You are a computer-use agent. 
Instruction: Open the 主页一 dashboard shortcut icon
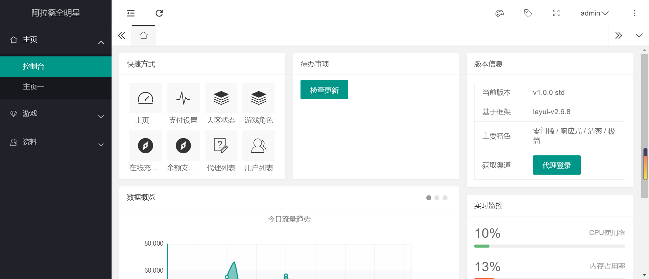[x=146, y=98]
